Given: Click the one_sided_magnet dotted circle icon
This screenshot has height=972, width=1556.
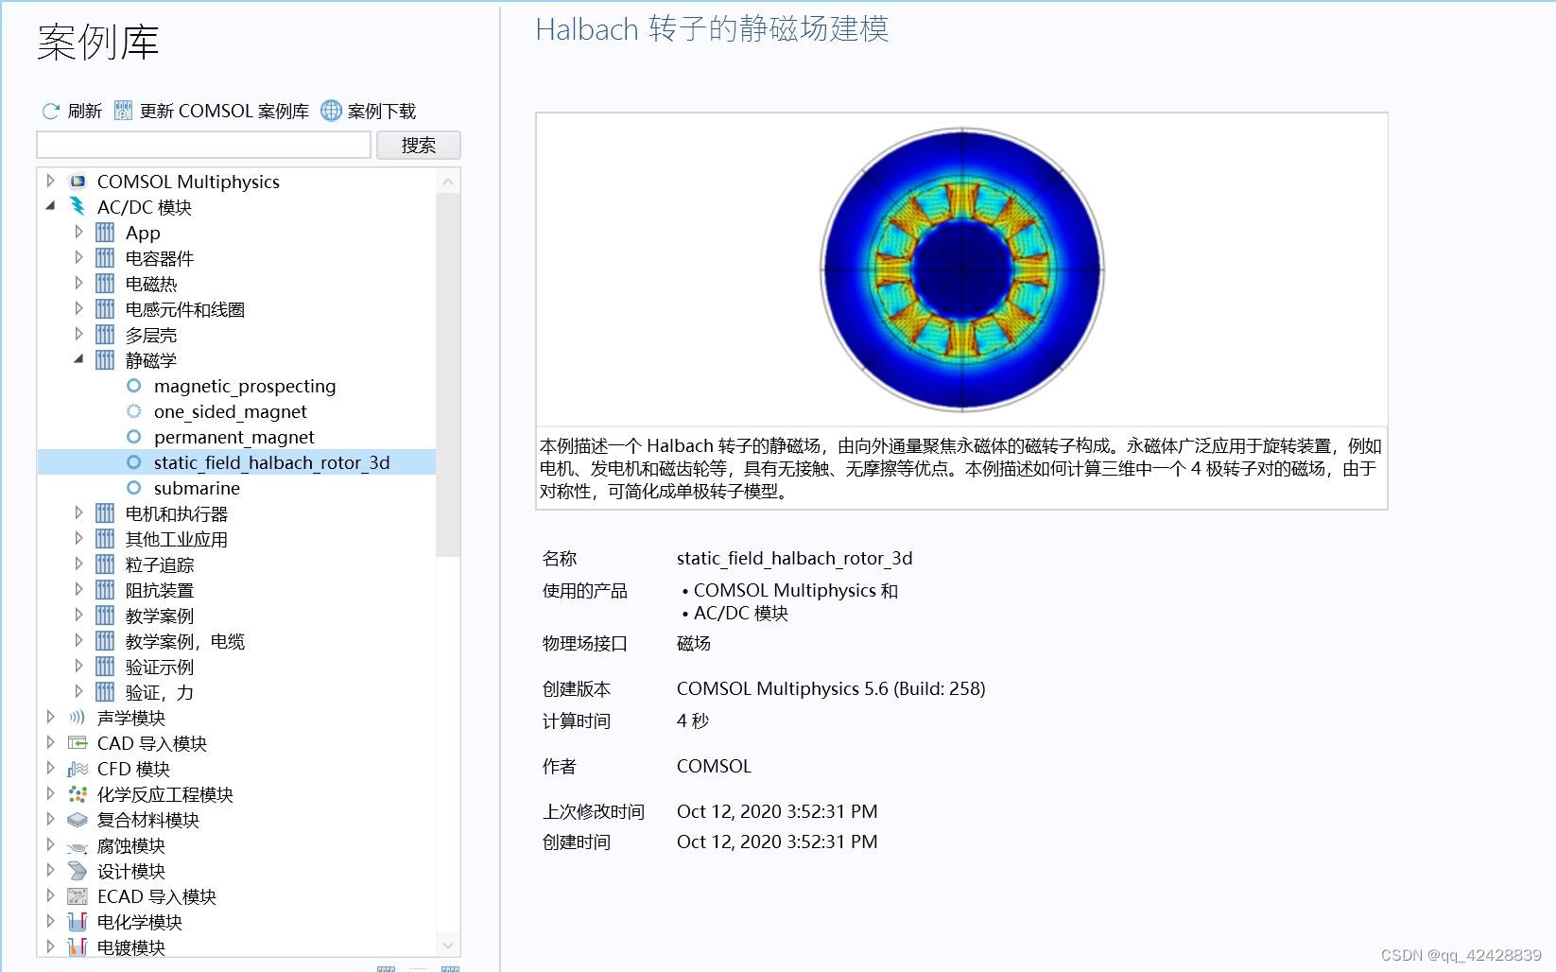Looking at the screenshot, I should (x=134, y=411).
